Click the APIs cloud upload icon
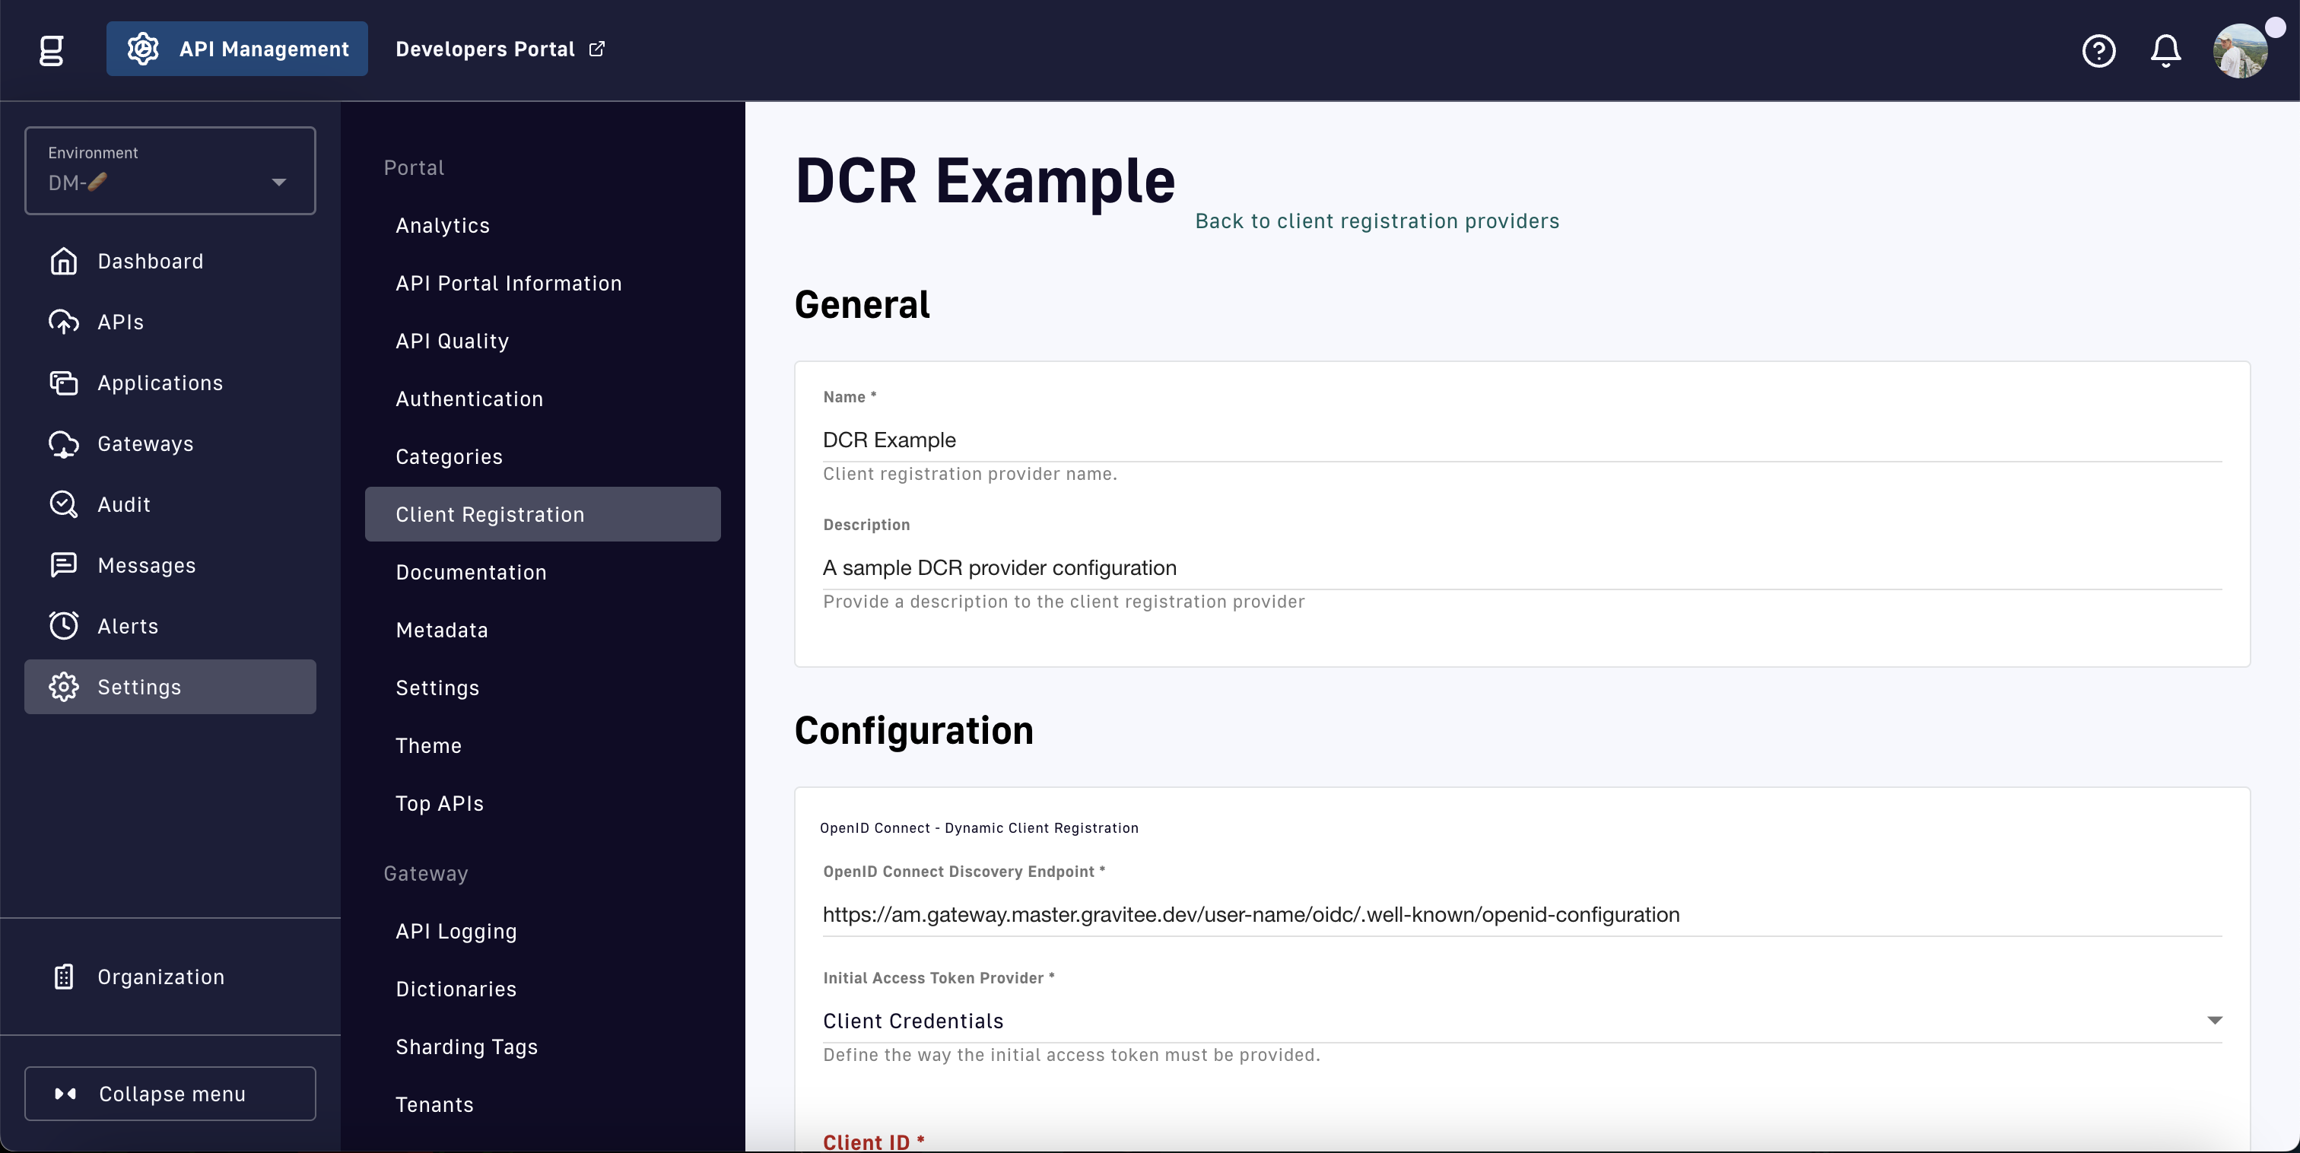 (x=63, y=322)
